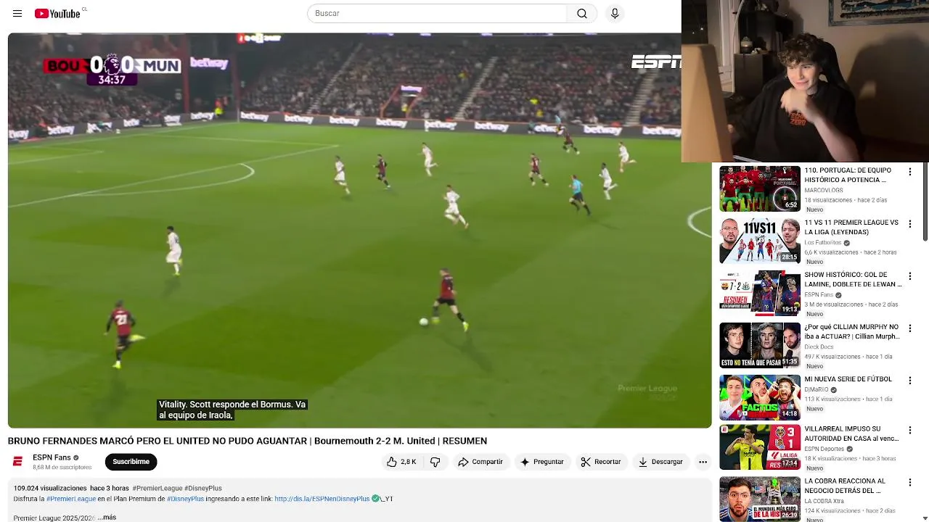
Task: Download the video with Descargar
Action: click(x=660, y=462)
